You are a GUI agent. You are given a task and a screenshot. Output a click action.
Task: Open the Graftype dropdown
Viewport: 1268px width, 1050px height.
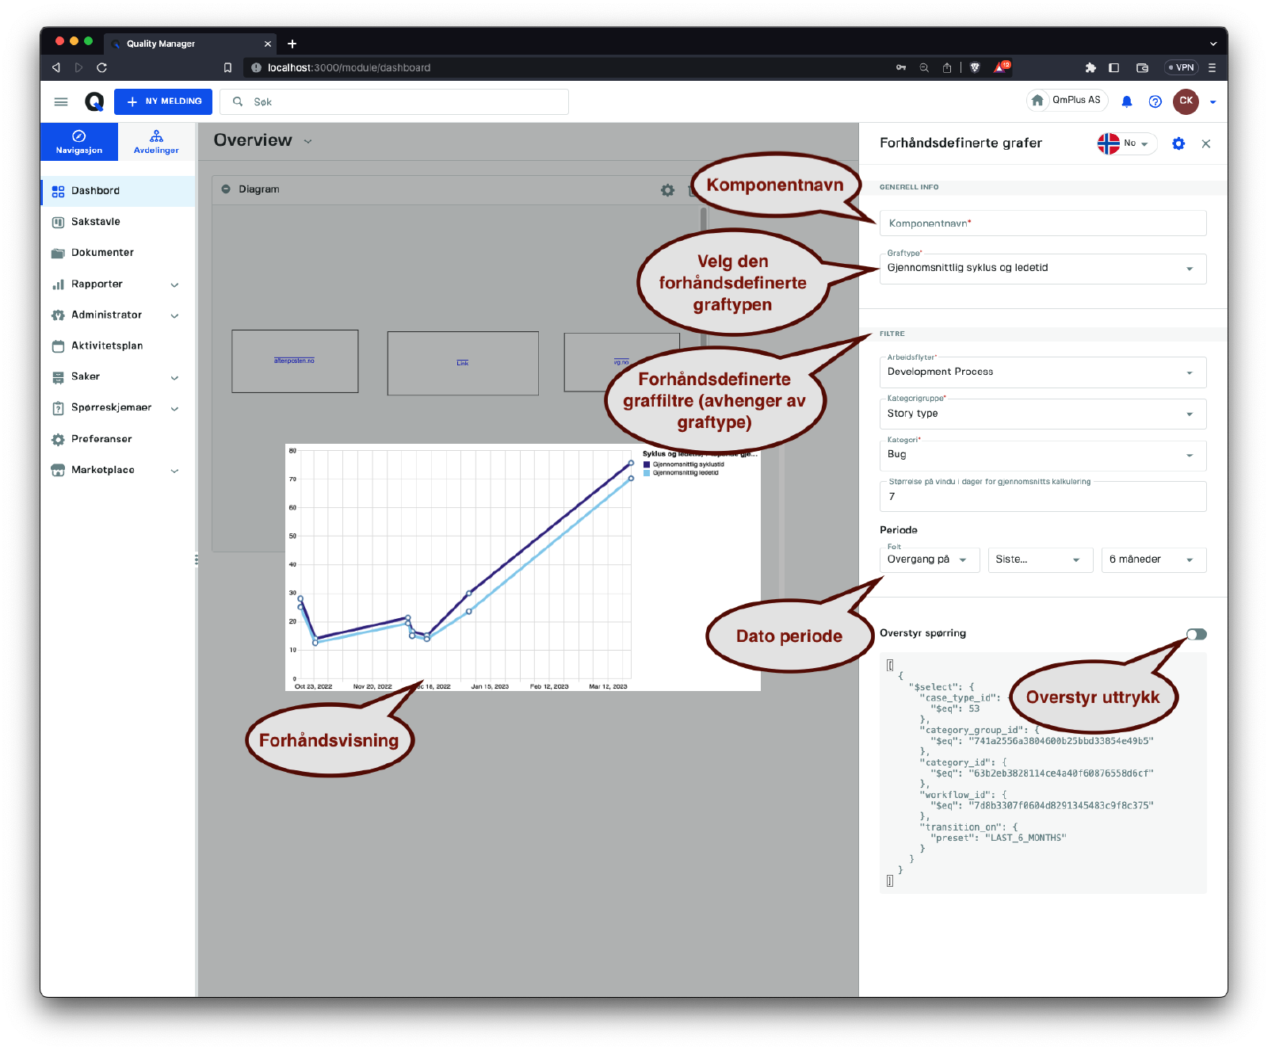click(1042, 269)
